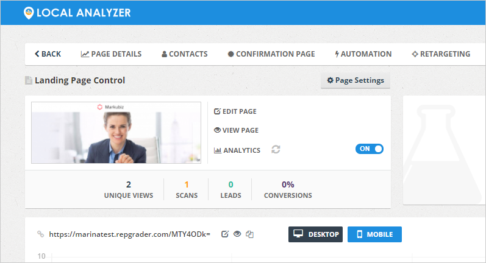This screenshot has width=486, height=263.
Task: Open the Retargeting tab
Action: pyautogui.click(x=441, y=54)
